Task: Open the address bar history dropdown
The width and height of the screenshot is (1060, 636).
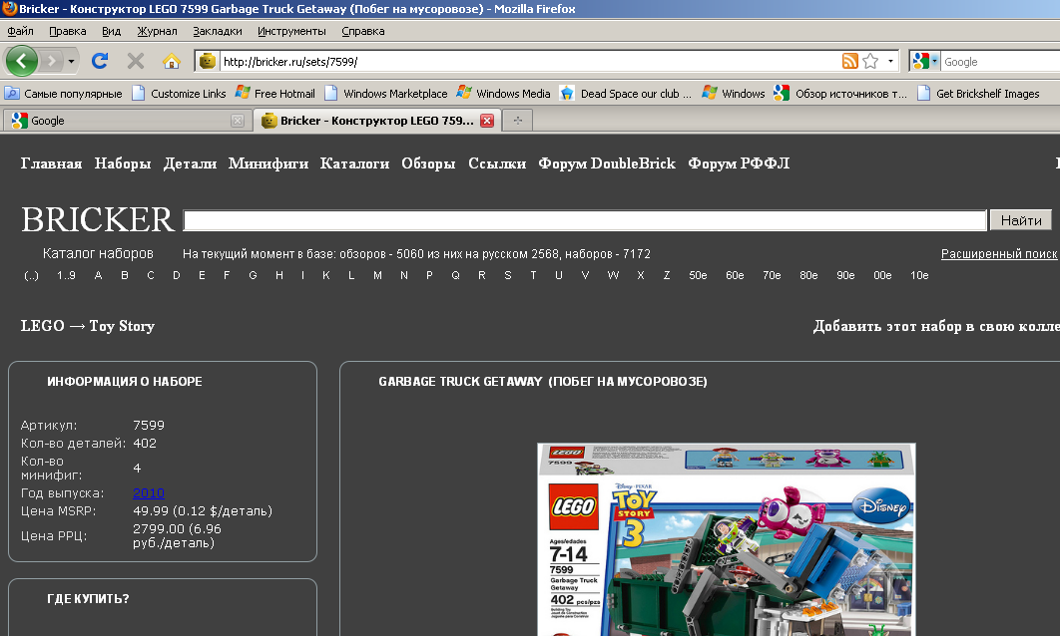Action: (890, 62)
